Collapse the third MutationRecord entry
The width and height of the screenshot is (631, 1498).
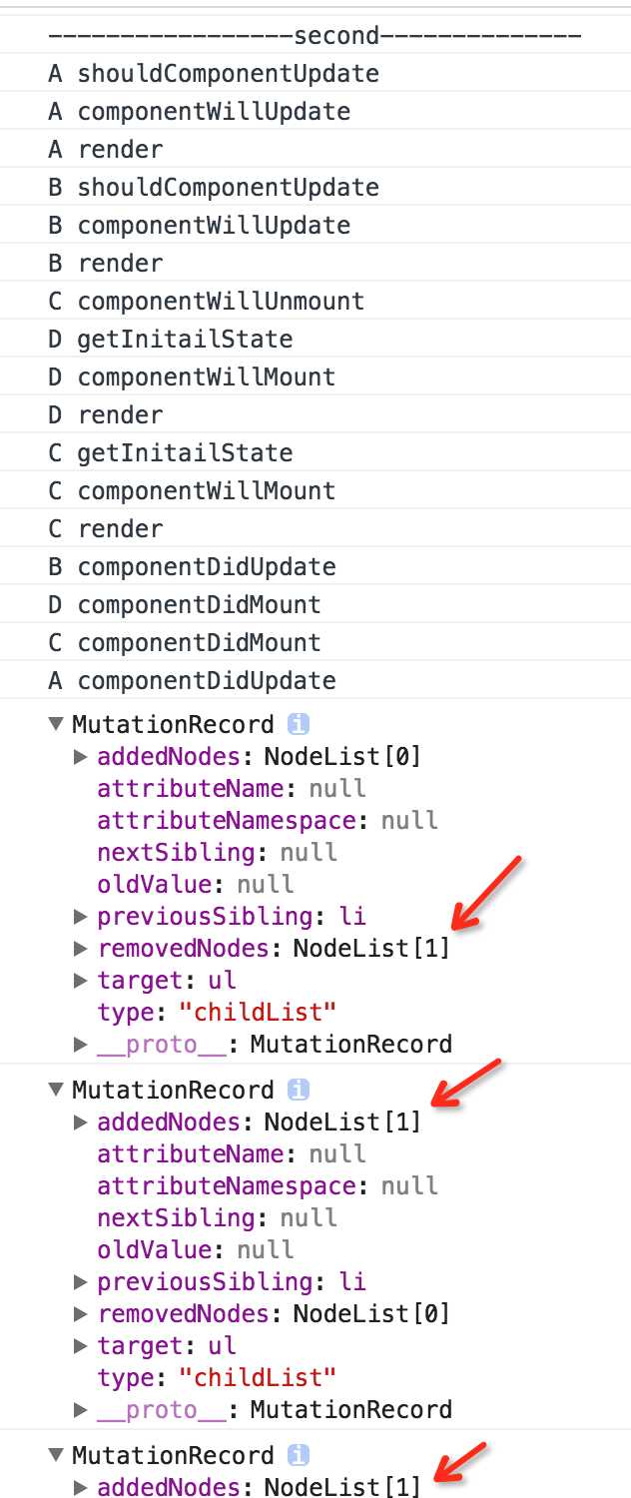coord(56,1455)
